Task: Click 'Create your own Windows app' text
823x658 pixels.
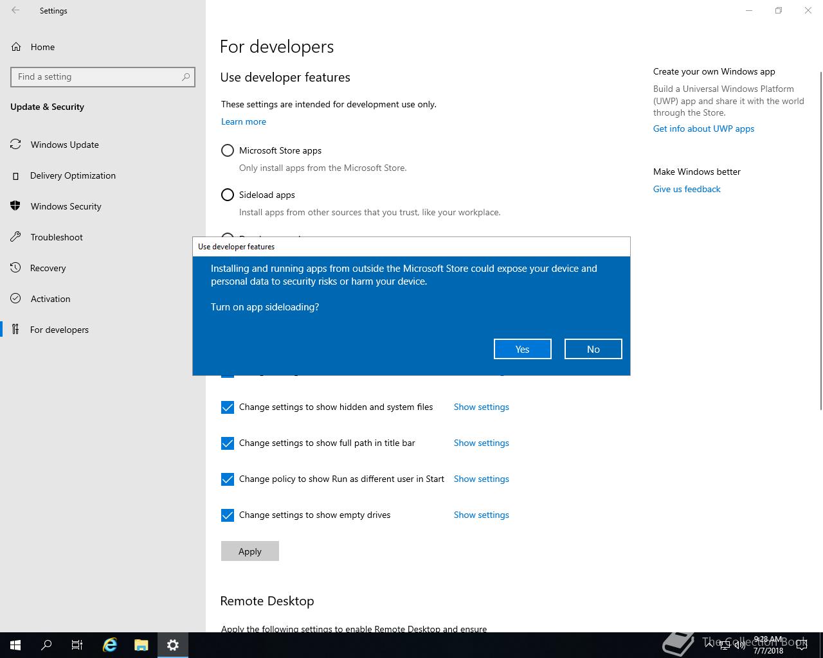Action: (x=714, y=71)
